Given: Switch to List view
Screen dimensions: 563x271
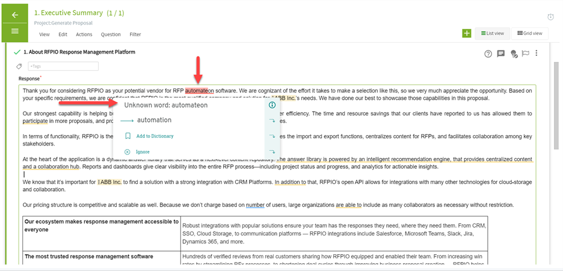Looking at the screenshot, I should point(492,33).
